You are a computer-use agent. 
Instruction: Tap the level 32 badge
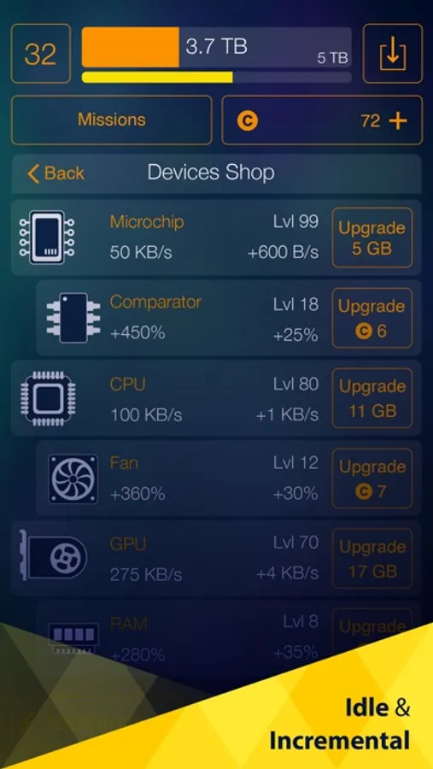click(x=41, y=54)
